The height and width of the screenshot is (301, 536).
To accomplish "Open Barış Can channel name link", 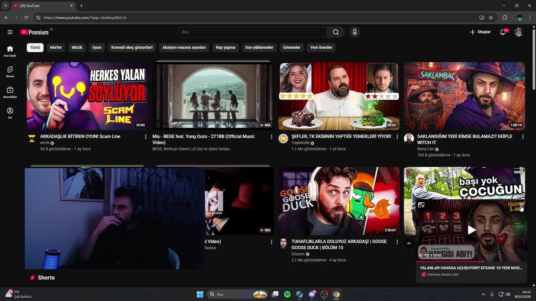I will (425, 149).
